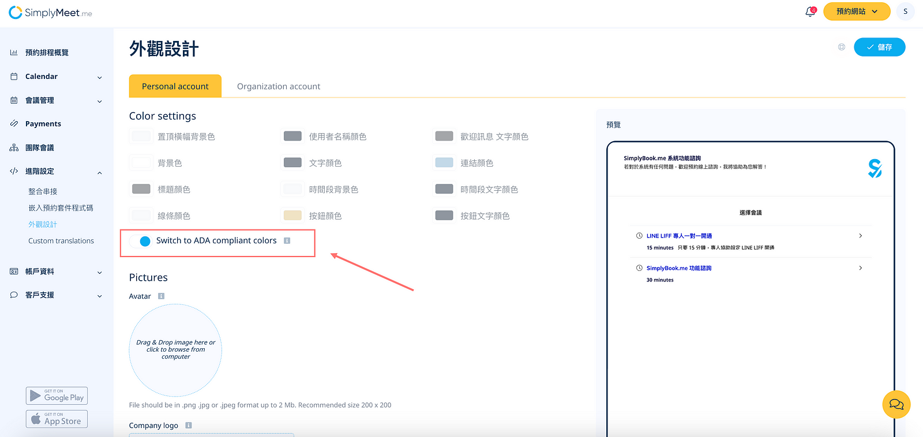Pick 線條顏色 color swatch
This screenshot has width=923, height=437.
tap(141, 216)
